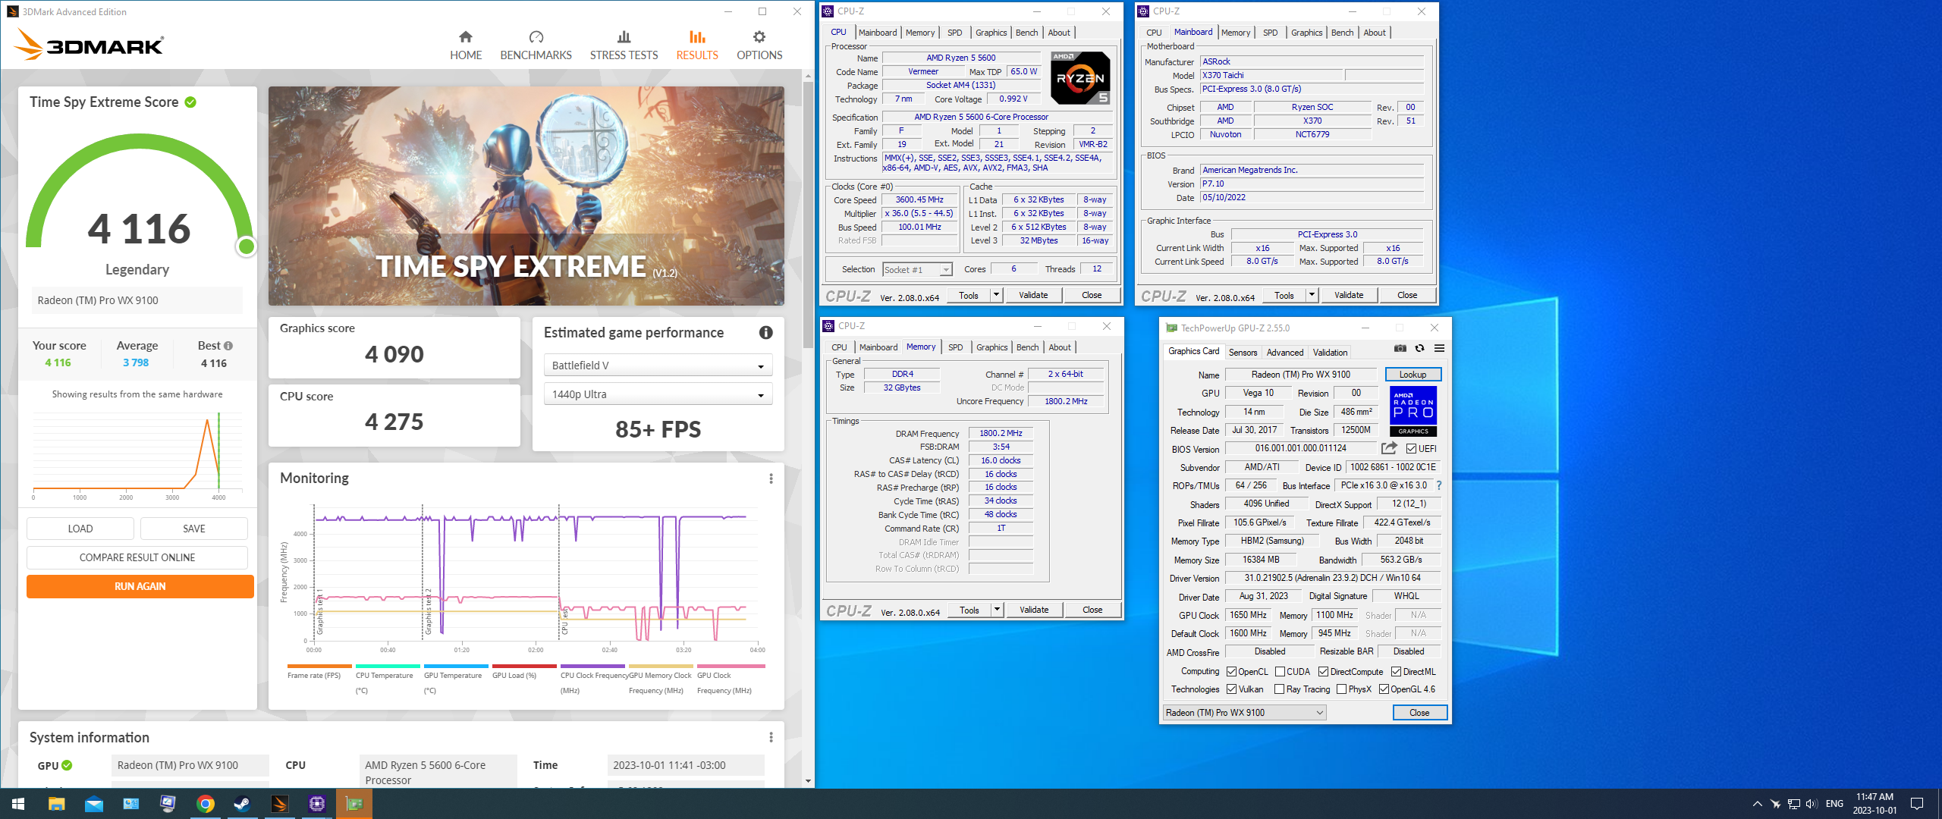Screen dimensions: 1942x819
Task: Open the BENCHMARKS section in 3DMark
Action: click(536, 45)
